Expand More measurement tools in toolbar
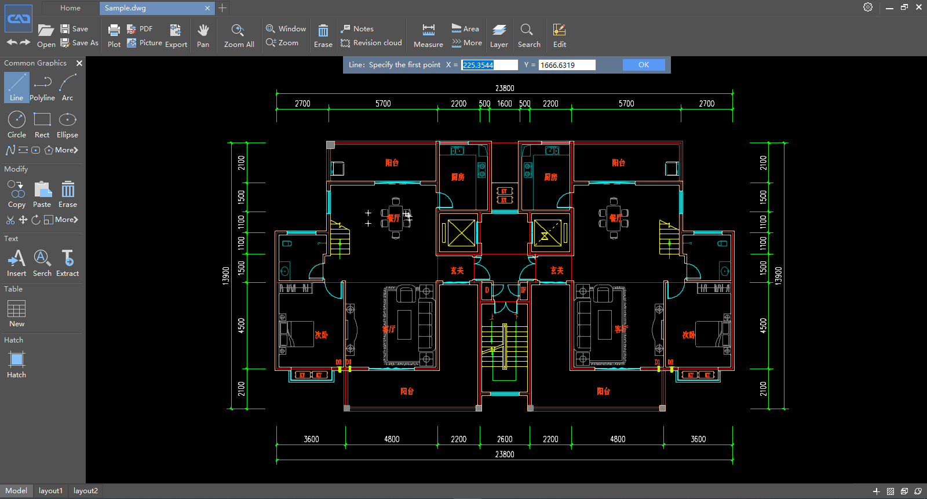The image size is (927, 499). [467, 43]
